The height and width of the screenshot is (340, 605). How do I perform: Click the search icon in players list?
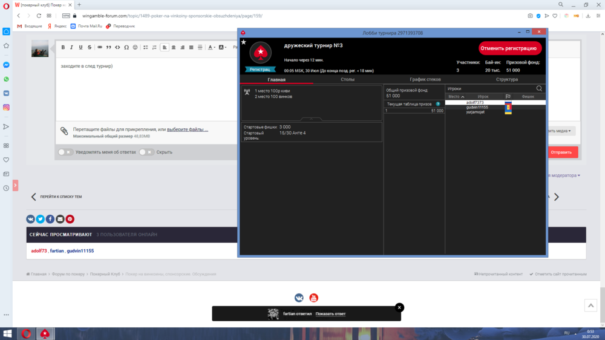(x=539, y=88)
